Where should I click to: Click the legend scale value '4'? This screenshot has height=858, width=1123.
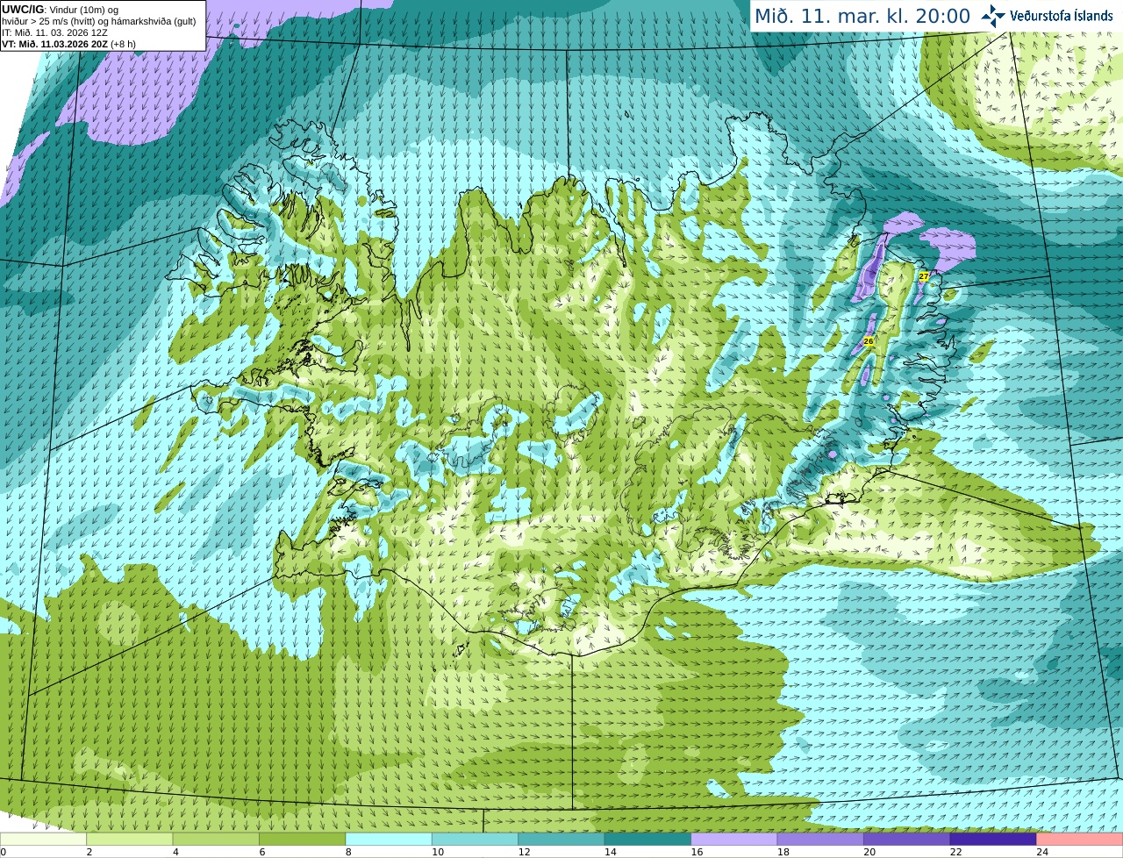(x=175, y=852)
